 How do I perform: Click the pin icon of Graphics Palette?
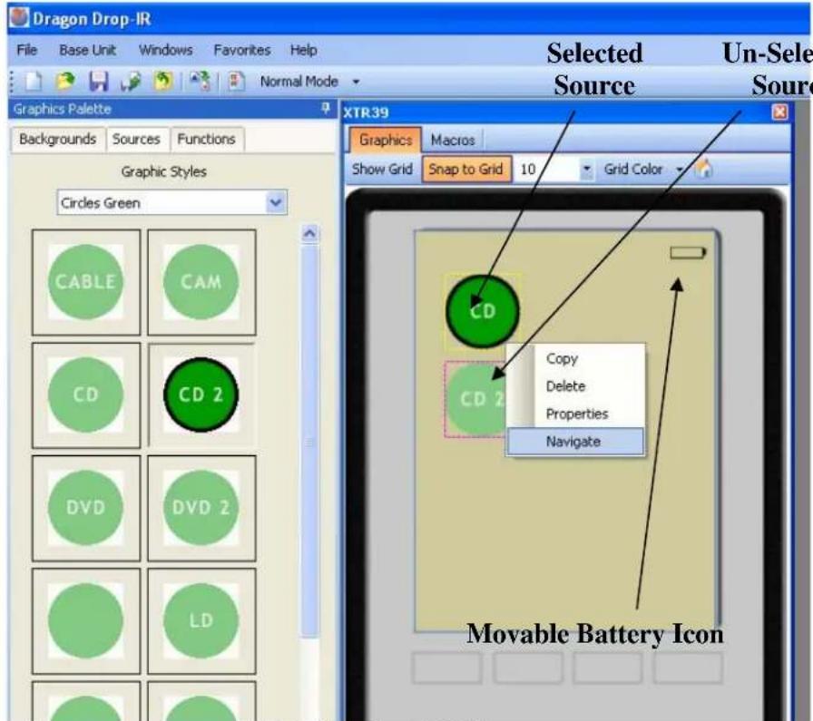[x=325, y=108]
